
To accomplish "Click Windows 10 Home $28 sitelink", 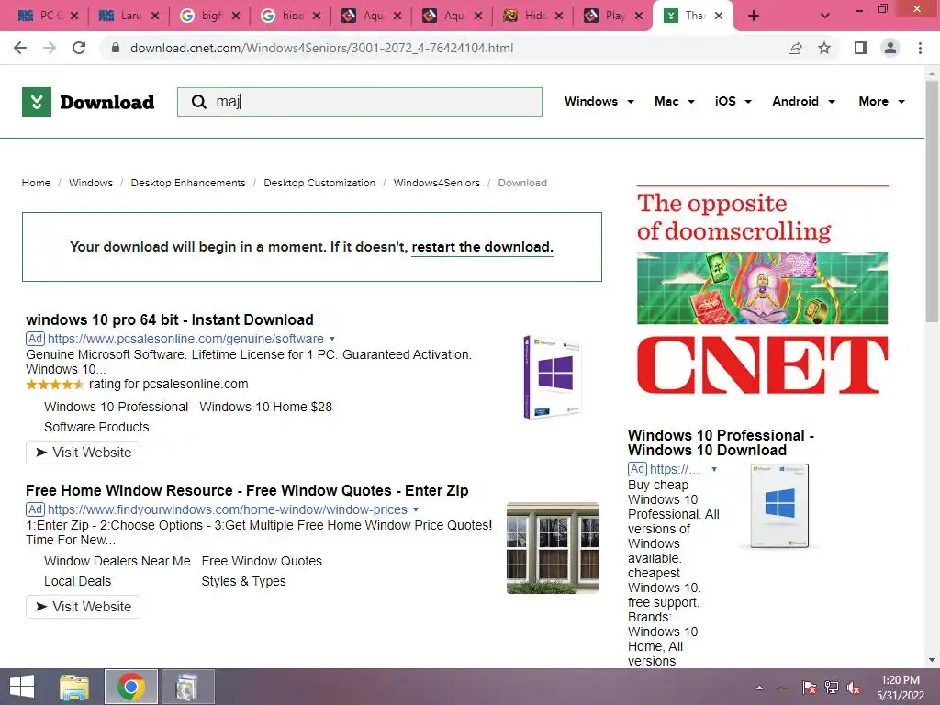I will (265, 407).
